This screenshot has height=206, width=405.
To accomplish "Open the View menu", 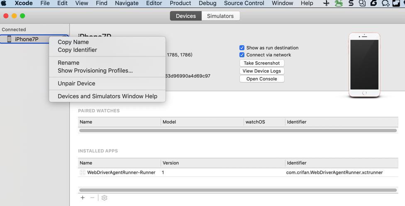I will pos(82,3).
